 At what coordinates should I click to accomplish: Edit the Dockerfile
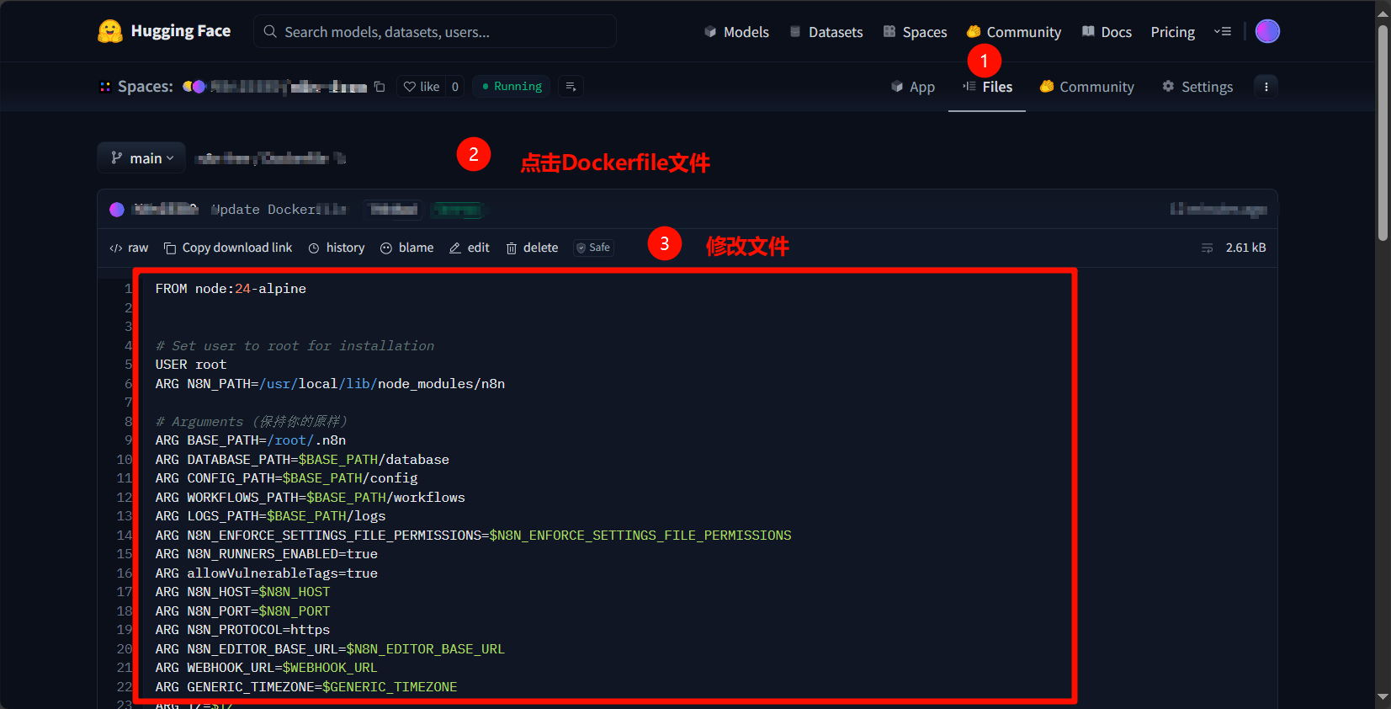tap(470, 248)
